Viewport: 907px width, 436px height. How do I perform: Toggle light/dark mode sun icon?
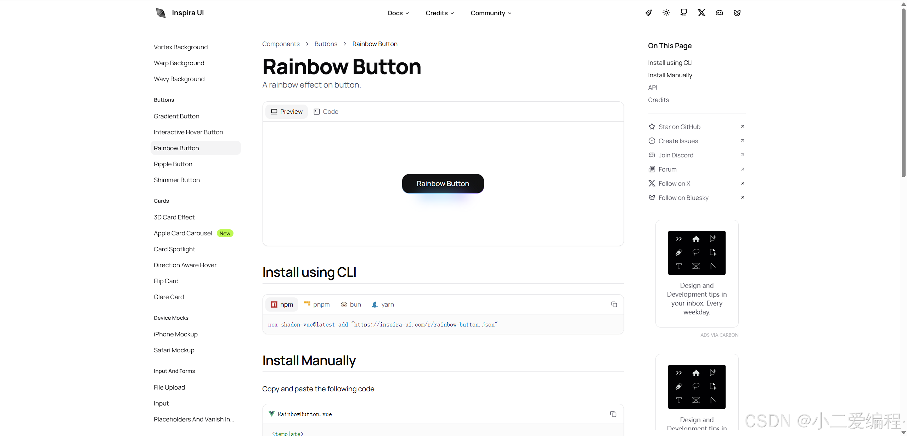pyautogui.click(x=666, y=13)
